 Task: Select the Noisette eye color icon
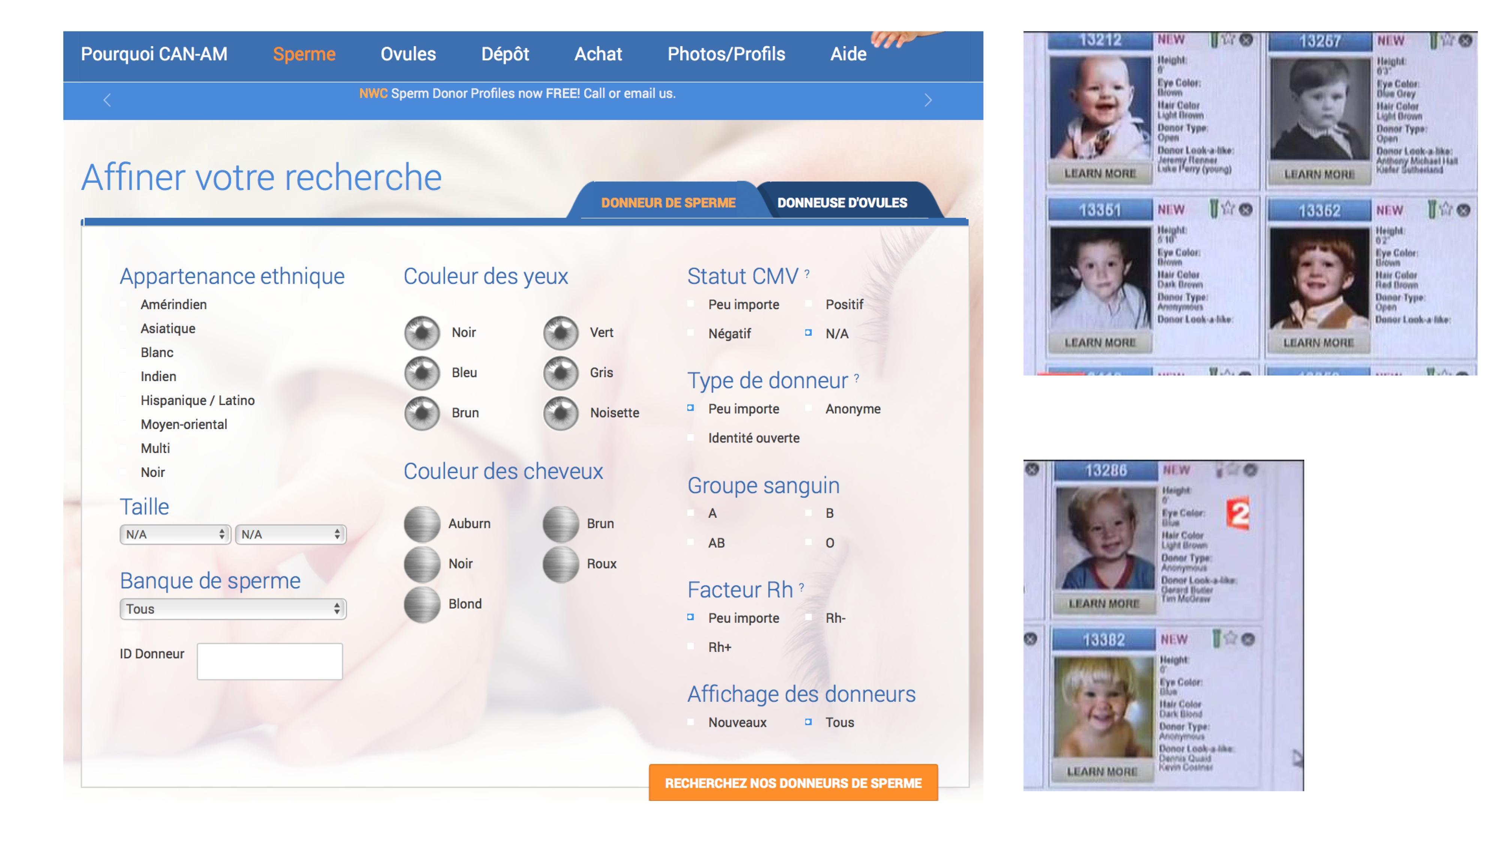[x=560, y=413]
